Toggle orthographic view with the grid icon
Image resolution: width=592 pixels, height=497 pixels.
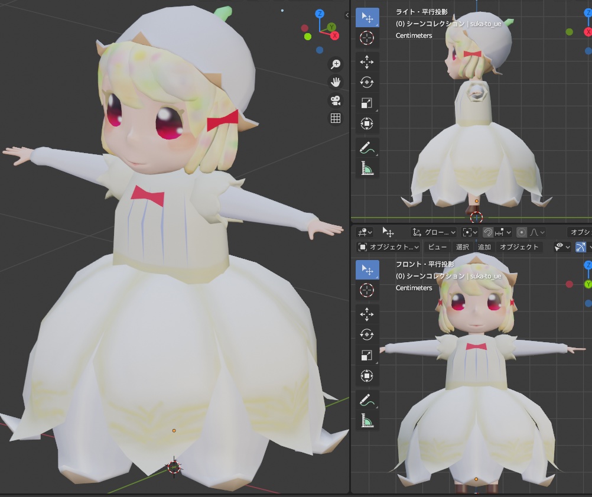(x=335, y=118)
